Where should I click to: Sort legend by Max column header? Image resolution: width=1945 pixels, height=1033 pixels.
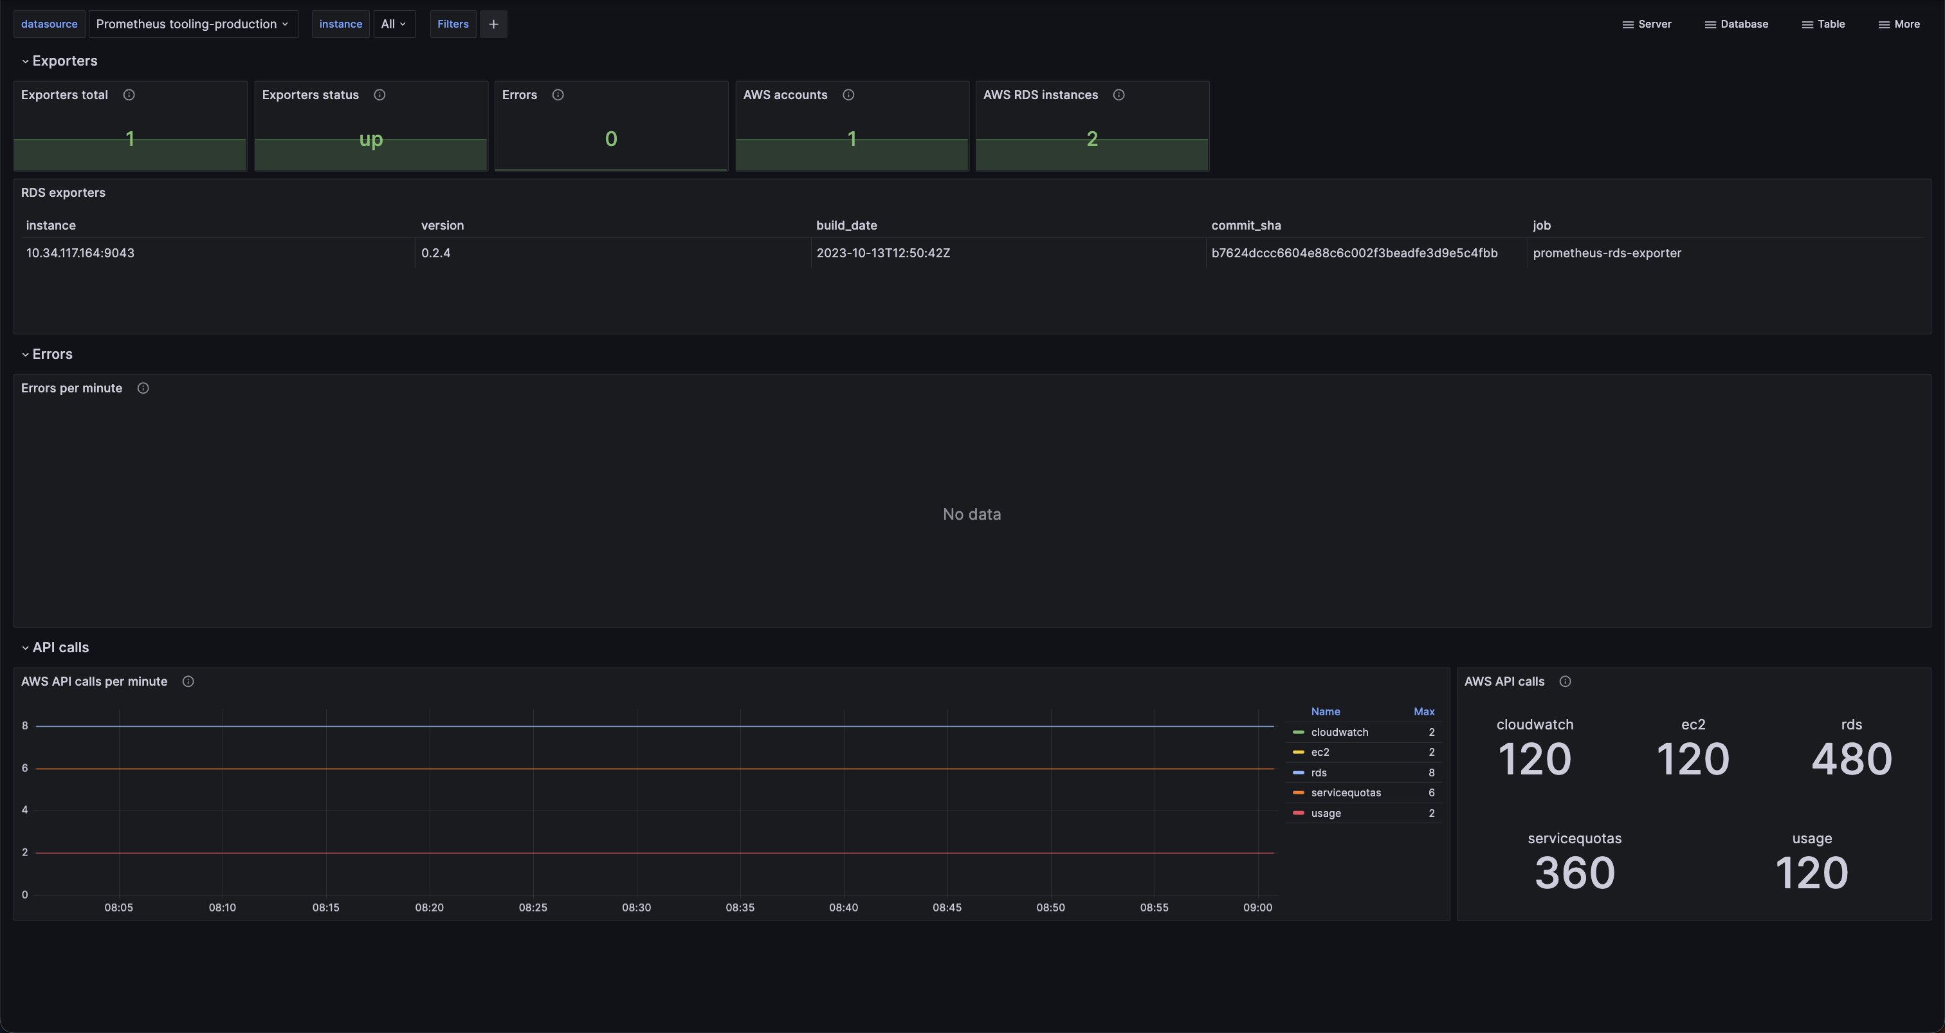point(1424,712)
